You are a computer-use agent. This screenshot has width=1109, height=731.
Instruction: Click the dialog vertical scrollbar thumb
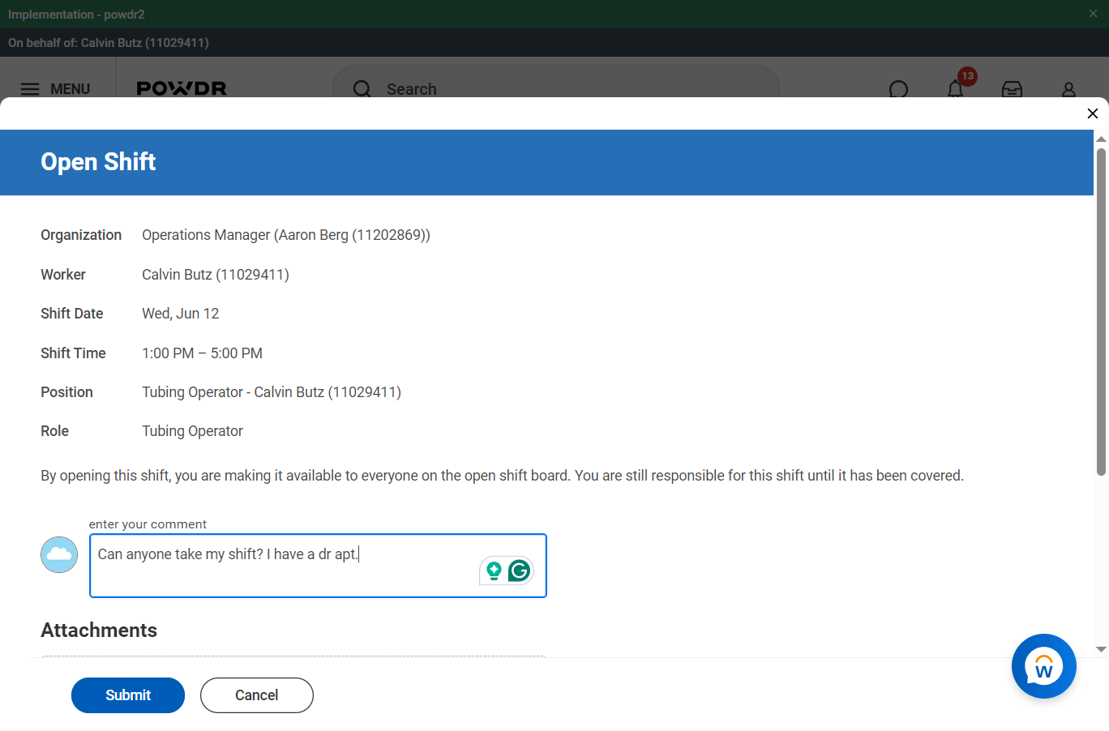pos(1101,312)
